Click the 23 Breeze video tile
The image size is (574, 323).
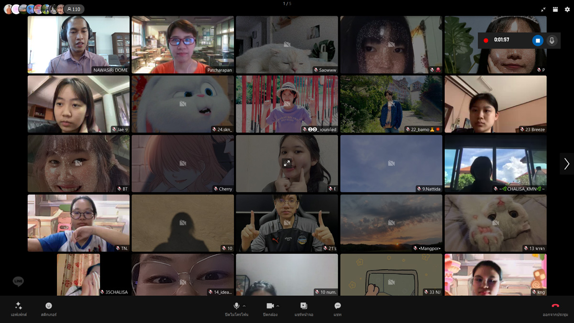(x=496, y=104)
